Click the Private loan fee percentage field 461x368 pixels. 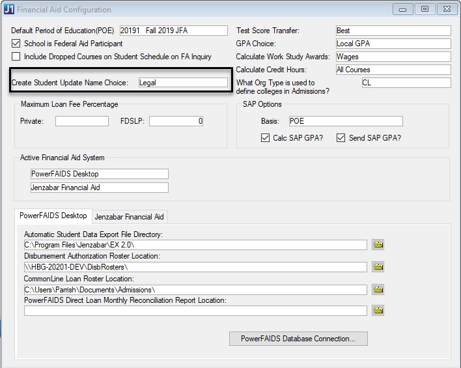click(x=81, y=121)
